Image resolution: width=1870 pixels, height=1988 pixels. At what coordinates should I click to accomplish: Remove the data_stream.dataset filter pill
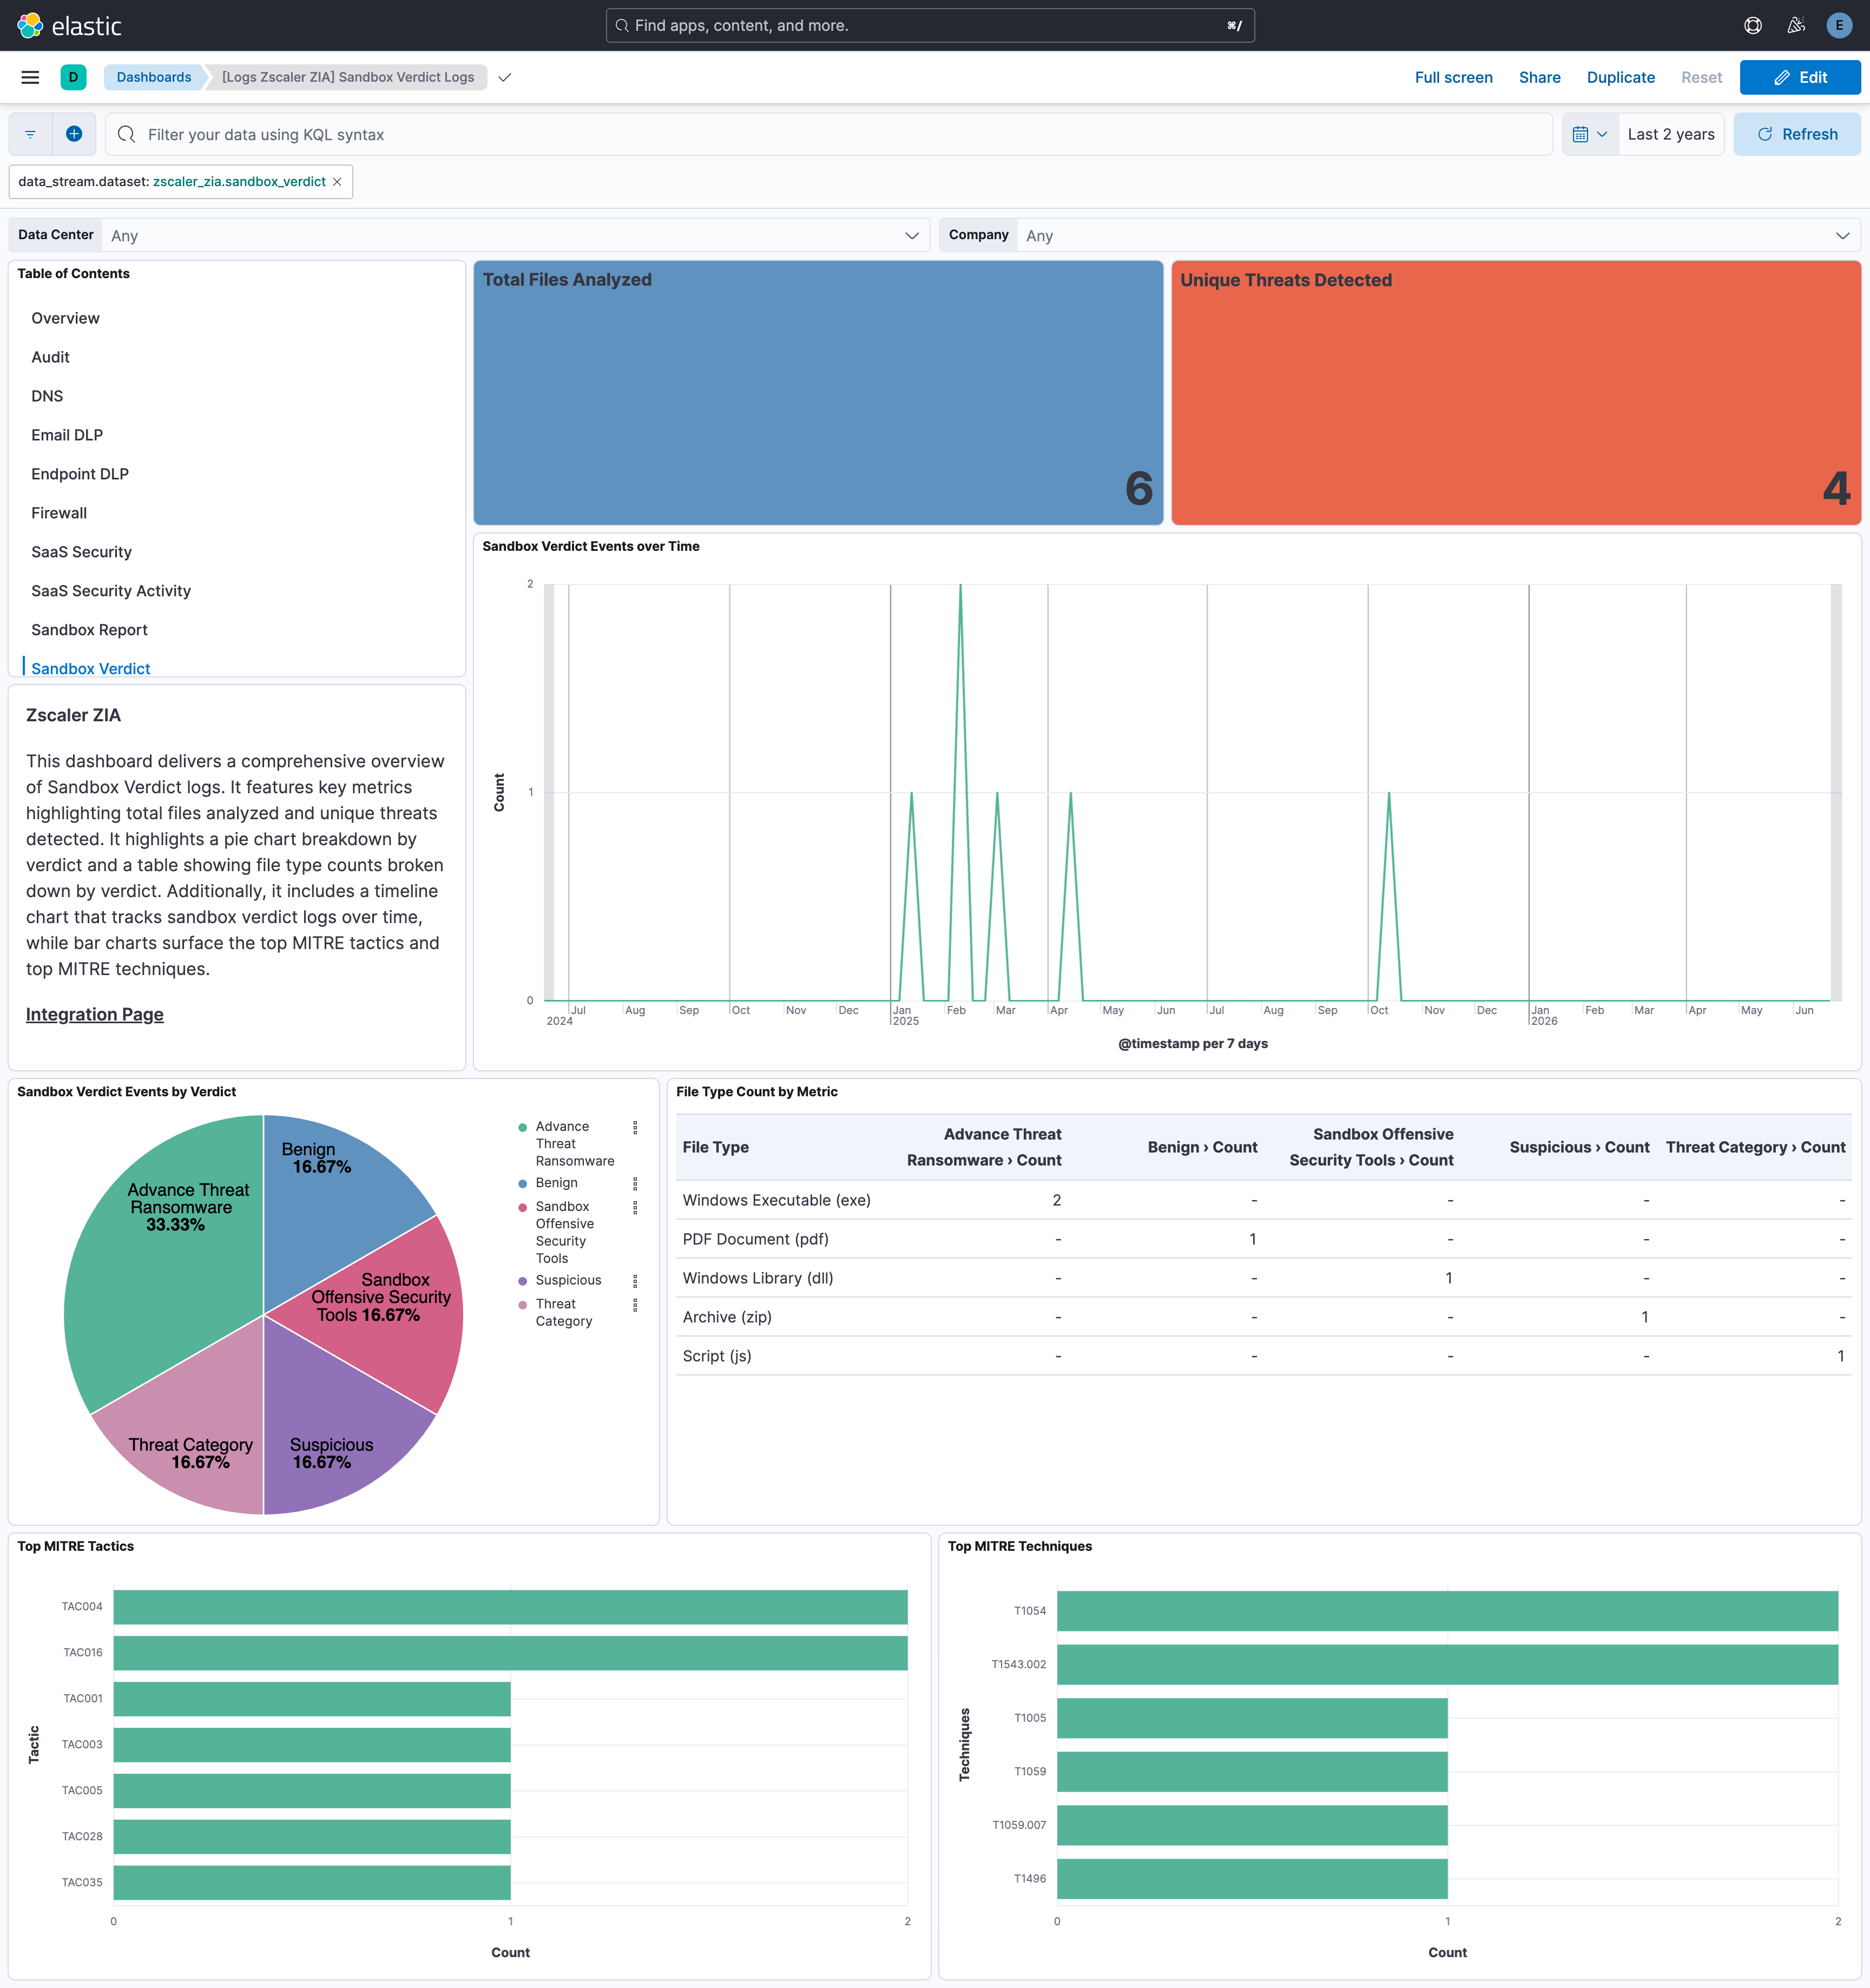[x=337, y=182]
